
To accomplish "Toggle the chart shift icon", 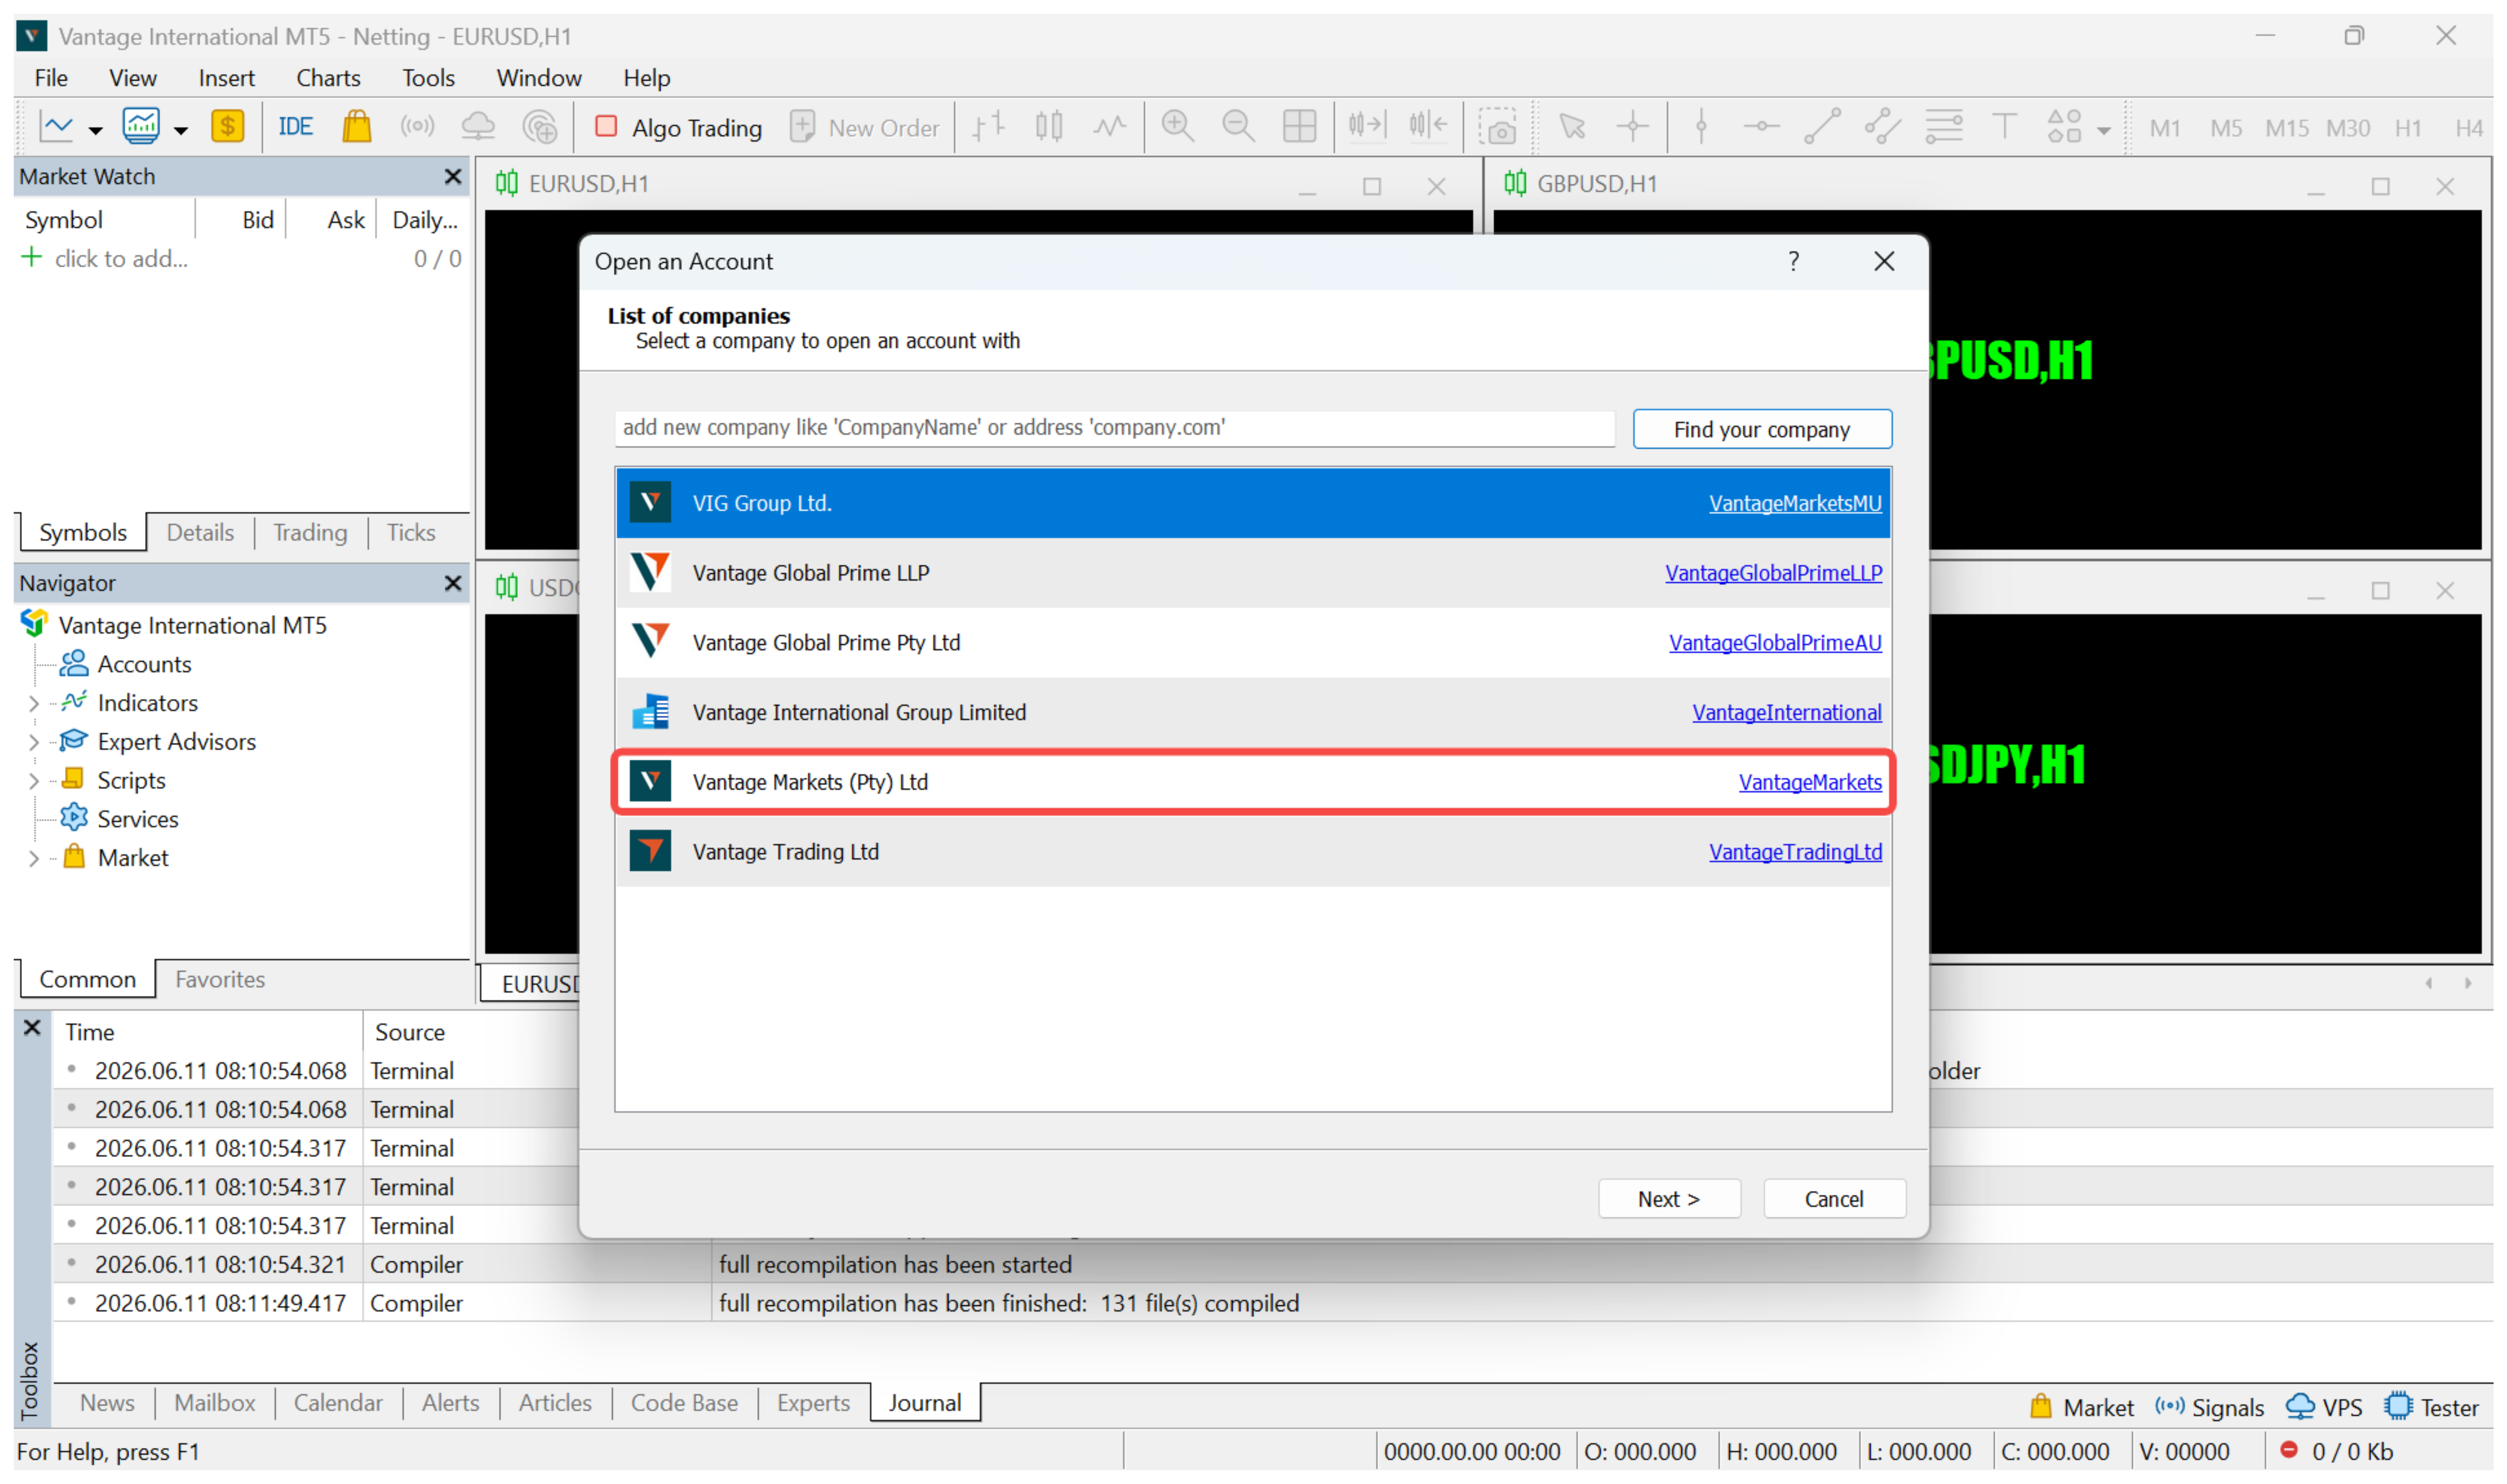I will [1428, 126].
